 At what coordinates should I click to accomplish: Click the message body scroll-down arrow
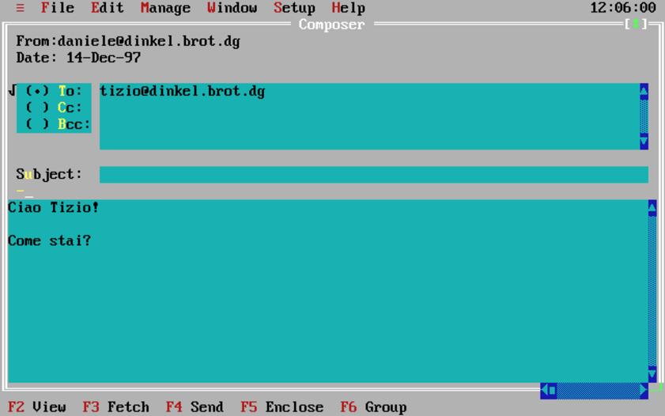point(652,373)
